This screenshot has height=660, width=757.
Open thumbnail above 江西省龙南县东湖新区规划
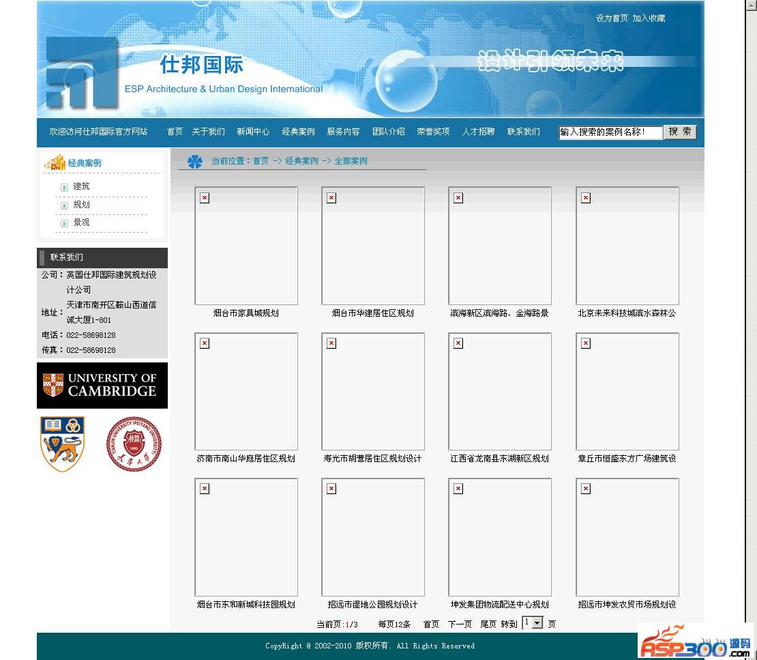click(x=500, y=391)
